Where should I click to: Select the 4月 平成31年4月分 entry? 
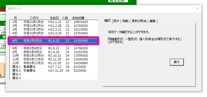(x=54, y=33)
